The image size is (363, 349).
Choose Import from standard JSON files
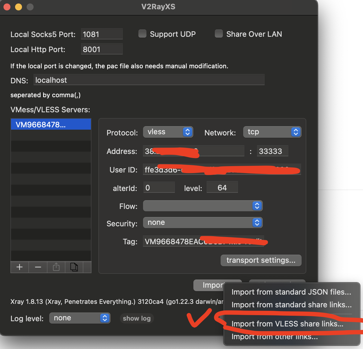pos(291,292)
